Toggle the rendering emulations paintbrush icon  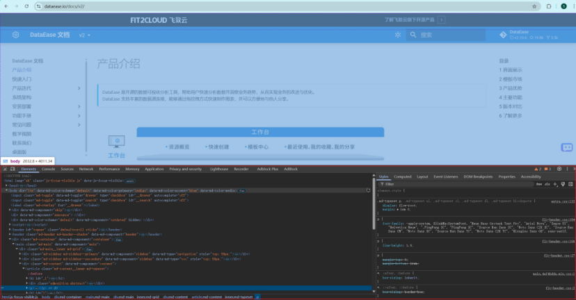(x=563, y=184)
